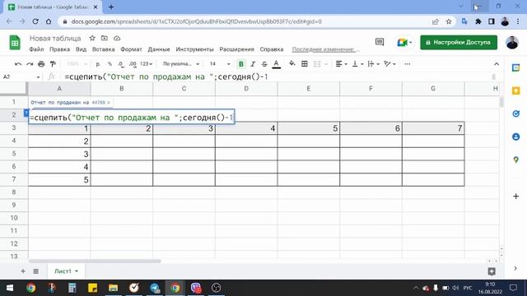527x296 pixels.
Task: Click the Undo arrow in toolbar
Action: 18,64
